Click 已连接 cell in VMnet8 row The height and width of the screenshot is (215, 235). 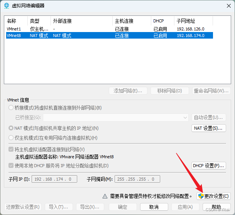(122, 36)
